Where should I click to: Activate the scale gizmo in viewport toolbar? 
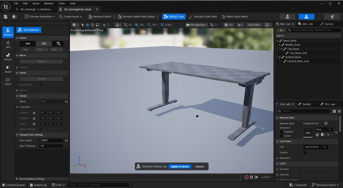point(97,25)
